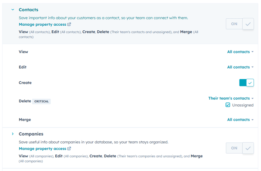261x171 pixels.
Task: Click the CRITICAL badge next to Delete
Action: pyautogui.click(x=42, y=101)
